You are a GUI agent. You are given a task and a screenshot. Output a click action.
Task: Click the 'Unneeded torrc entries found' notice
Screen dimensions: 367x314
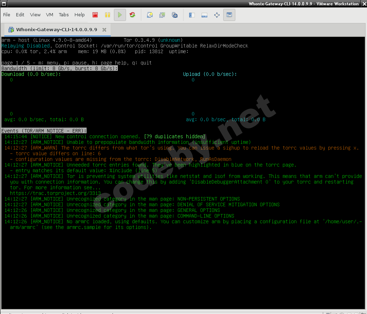click(150, 165)
